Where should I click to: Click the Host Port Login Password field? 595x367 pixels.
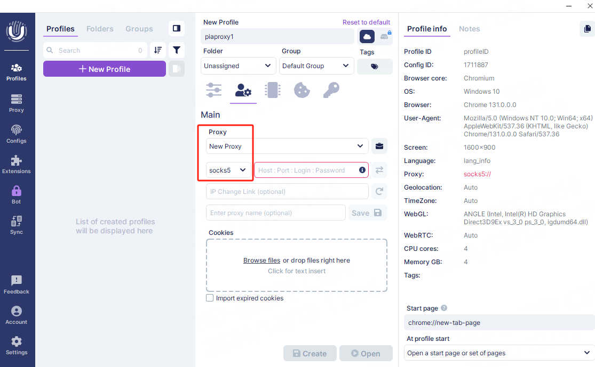(x=306, y=170)
